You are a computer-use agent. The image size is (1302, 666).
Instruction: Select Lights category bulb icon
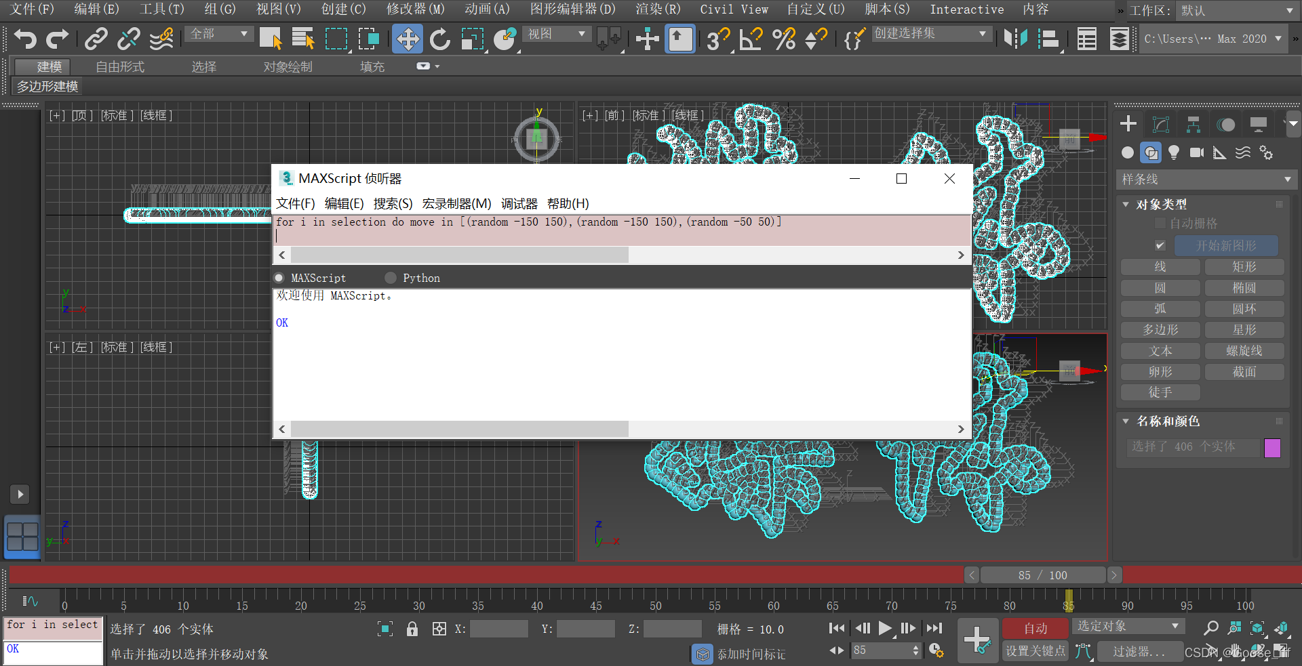coord(1174,152)
